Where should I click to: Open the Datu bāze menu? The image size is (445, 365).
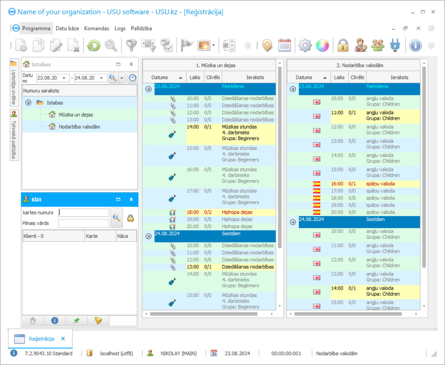pyautogui.click(x=67, y=28)
